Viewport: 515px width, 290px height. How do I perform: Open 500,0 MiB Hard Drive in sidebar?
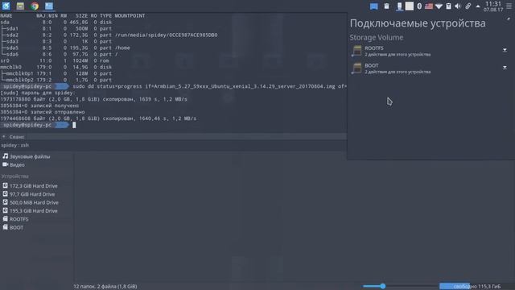31,202
